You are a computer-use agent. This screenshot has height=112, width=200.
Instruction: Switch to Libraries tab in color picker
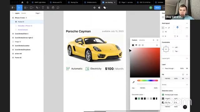(x=142, y=40)
